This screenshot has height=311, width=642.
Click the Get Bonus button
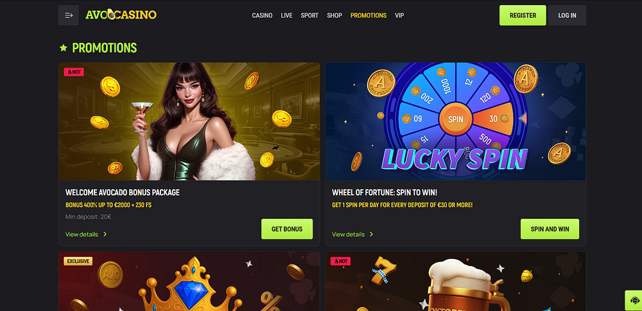[287, 229]
